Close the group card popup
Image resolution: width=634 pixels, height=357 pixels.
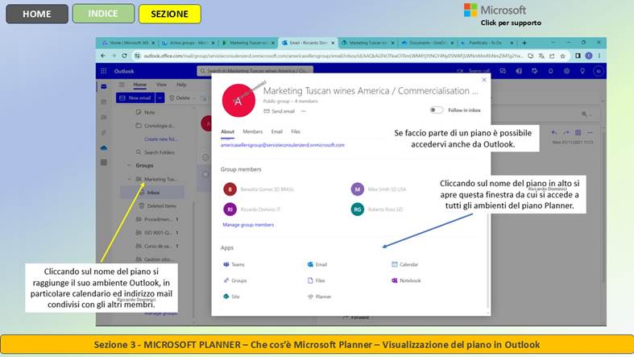pos(484,80)
